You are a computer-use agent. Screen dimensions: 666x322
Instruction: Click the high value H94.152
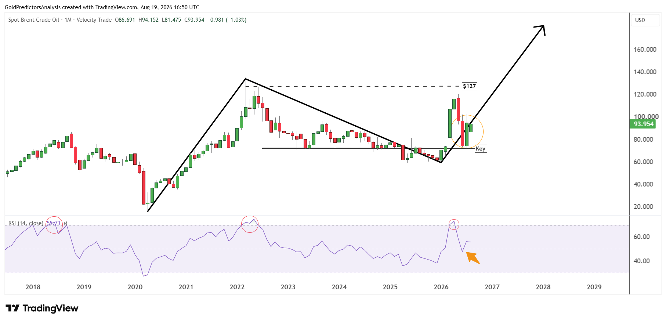click(148, 20)
